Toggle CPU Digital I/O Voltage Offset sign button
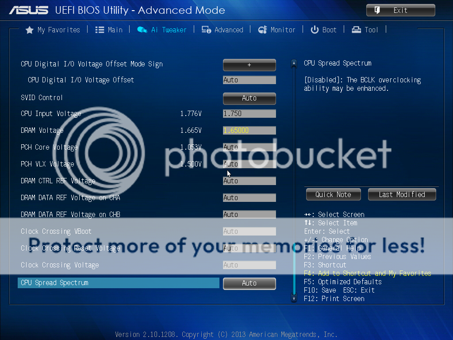The width and height of the screenshot is (453, 340). [x=249, y=65]
